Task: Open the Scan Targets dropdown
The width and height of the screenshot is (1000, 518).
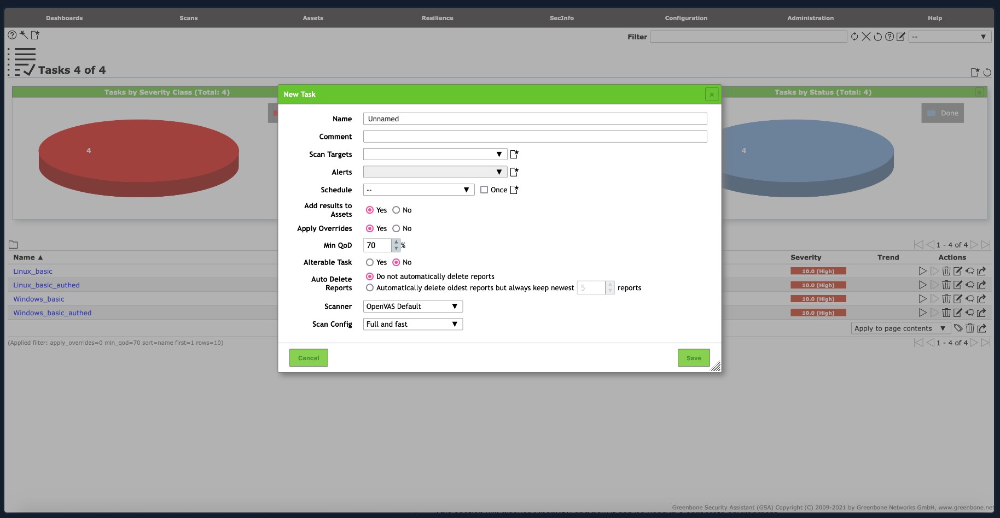Action: point(435,154)
